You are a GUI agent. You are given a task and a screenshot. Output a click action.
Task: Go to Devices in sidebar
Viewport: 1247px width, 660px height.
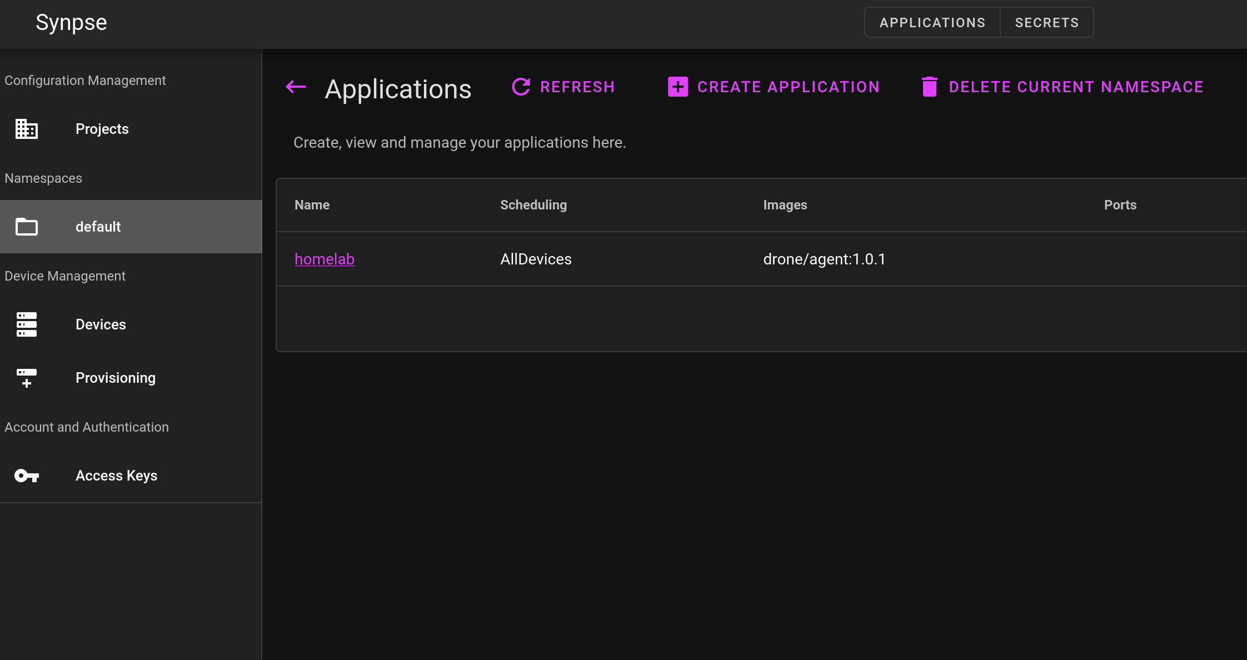(x=101, y=324)
